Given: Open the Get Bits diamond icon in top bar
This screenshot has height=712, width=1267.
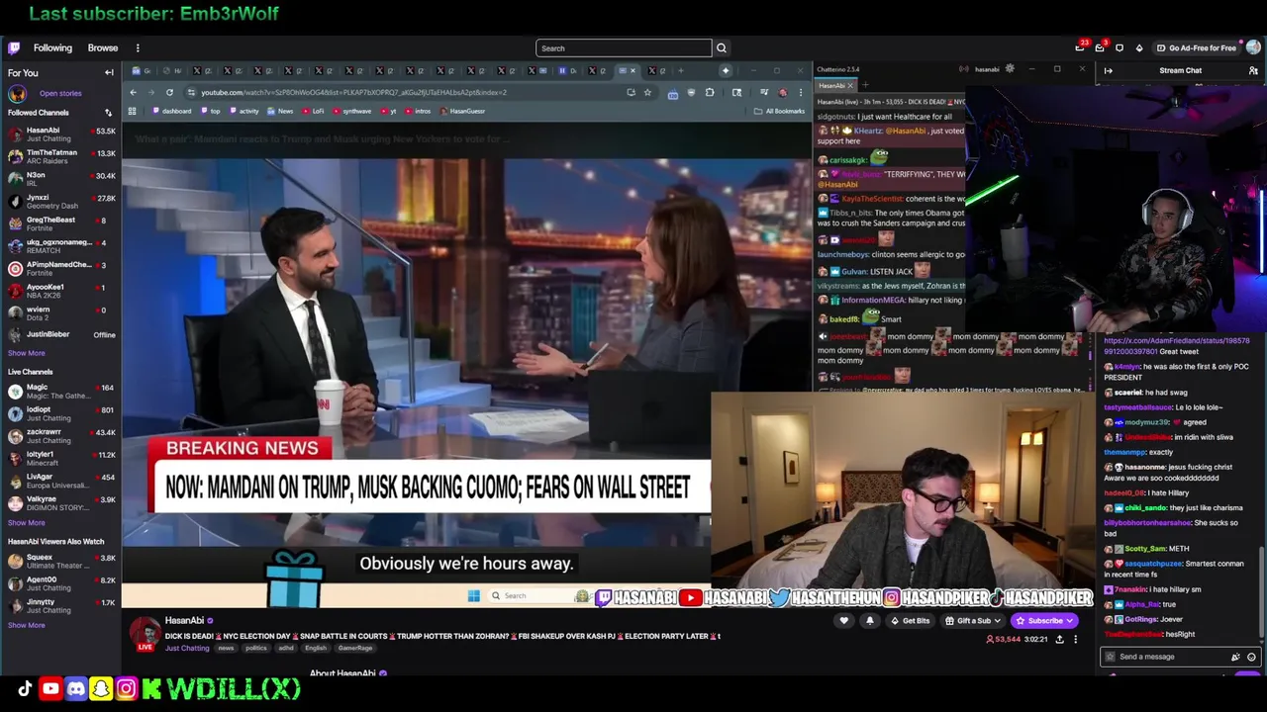Looking at the screenshot, I should 1139,47.
